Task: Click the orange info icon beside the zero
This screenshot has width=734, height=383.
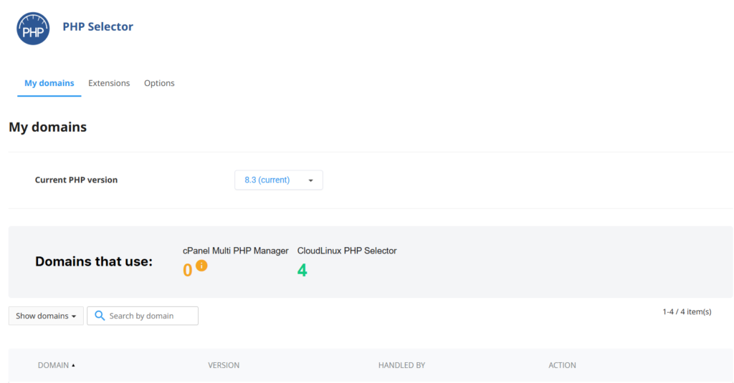Action: pyautogui.click(x=201, y=266)
